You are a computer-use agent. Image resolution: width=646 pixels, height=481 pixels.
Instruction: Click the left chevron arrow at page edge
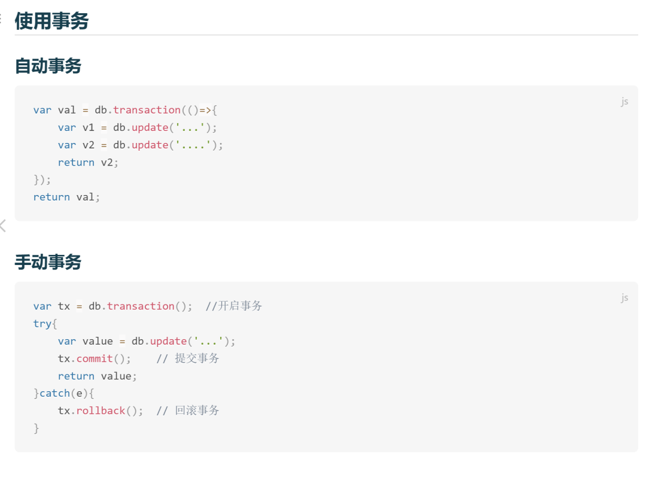(x=3, y=226)
